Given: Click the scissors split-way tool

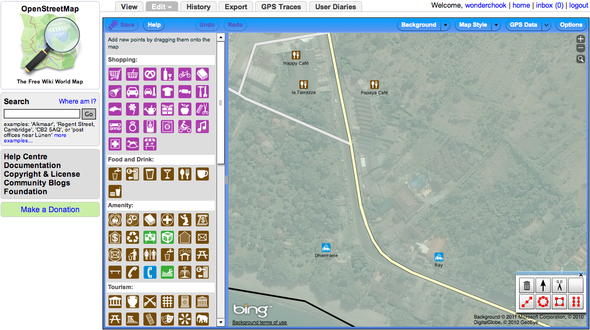Looking at the screenshot, I should click(559, 285).
